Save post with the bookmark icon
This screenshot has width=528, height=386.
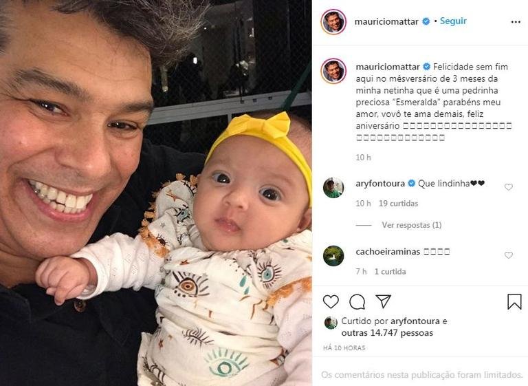tap(514, 301)
